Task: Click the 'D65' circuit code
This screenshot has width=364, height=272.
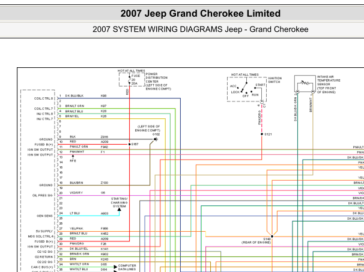Action: pyautogui.click(x=103, y=264)
